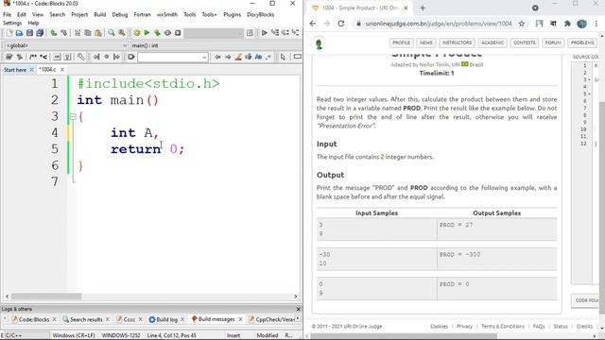Select the *1004.c editor tab
Viewport: 605px width, 340px height.
click(47, 70)
